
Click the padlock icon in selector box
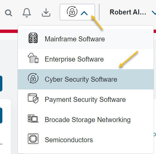[72, 11]
